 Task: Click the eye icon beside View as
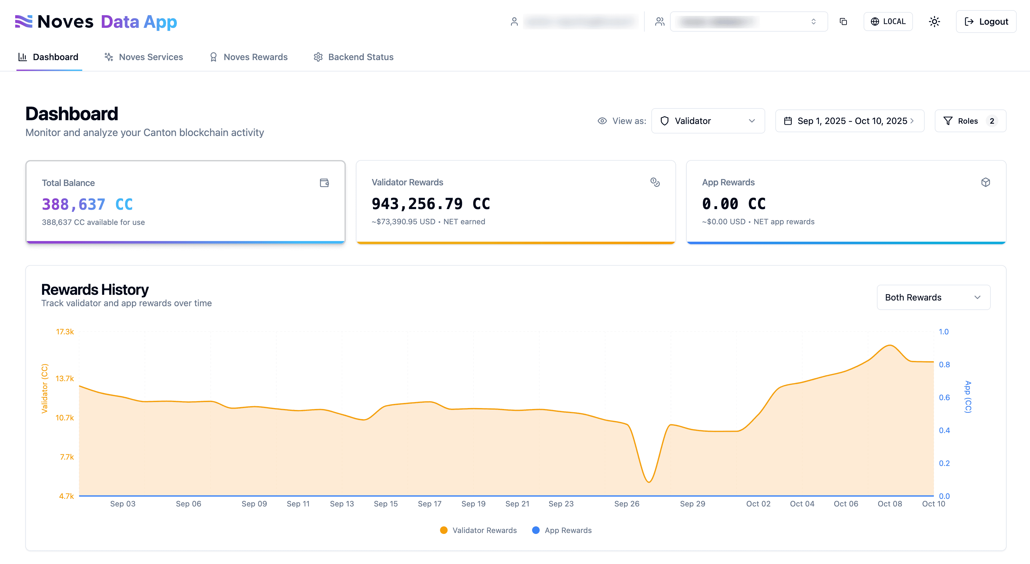coord(602,121)
